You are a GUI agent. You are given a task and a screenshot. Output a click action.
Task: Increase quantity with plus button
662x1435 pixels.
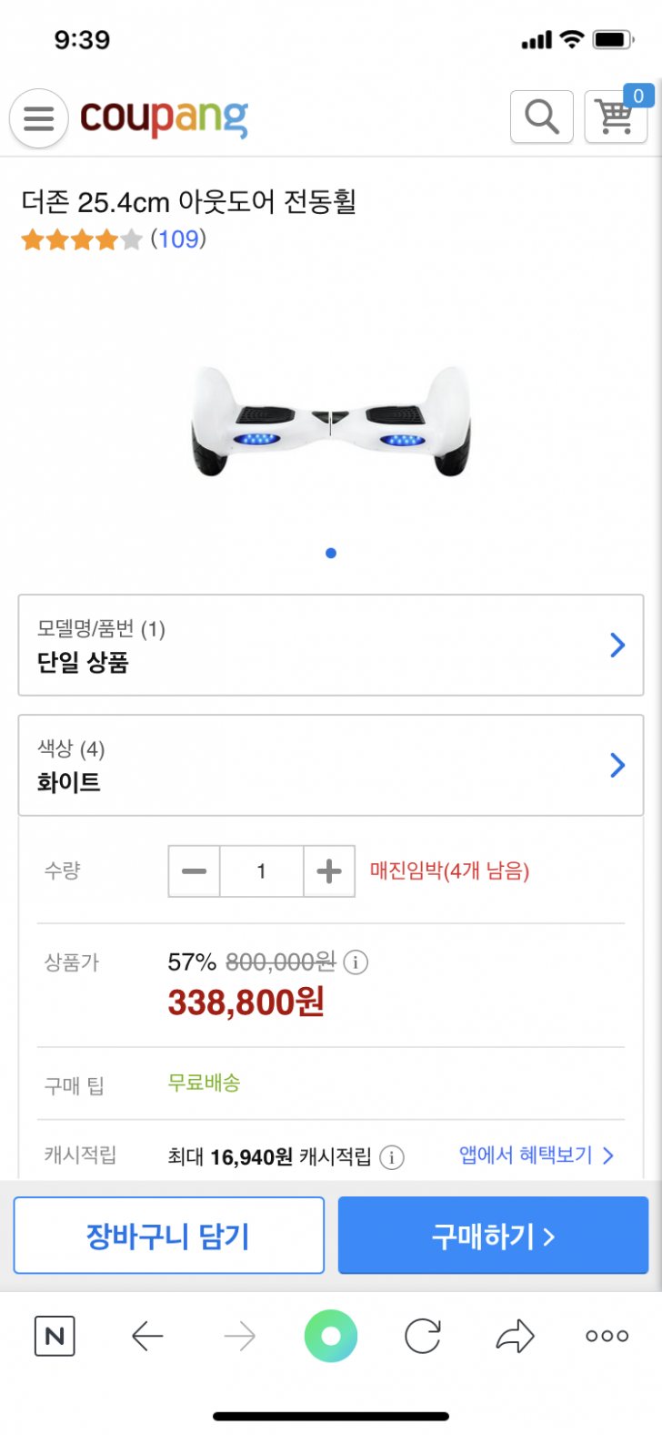(x=329, y=871)
